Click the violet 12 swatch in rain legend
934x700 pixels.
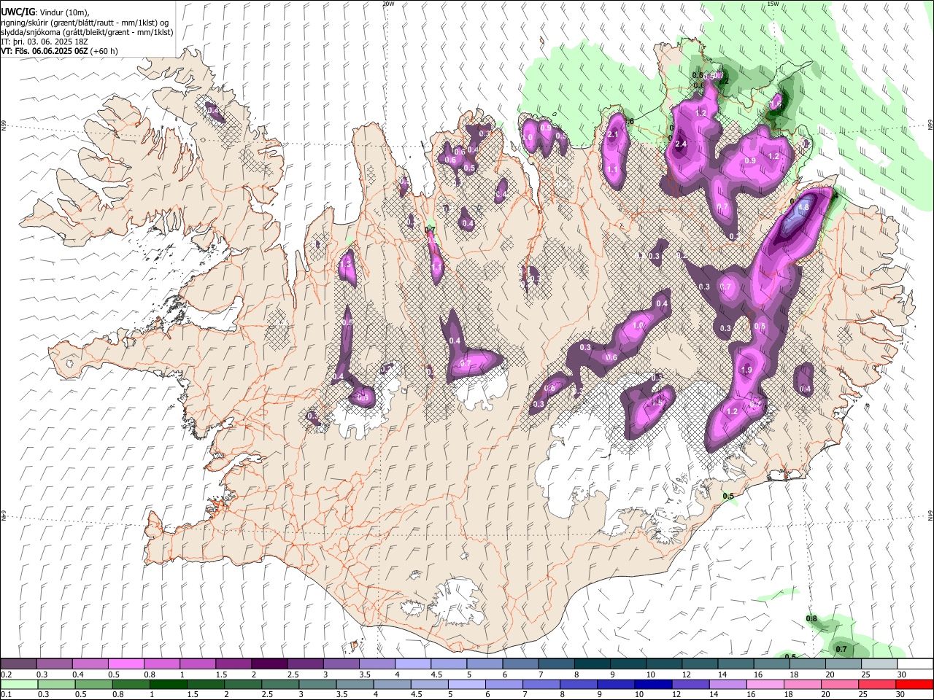(x=689, y=684)
